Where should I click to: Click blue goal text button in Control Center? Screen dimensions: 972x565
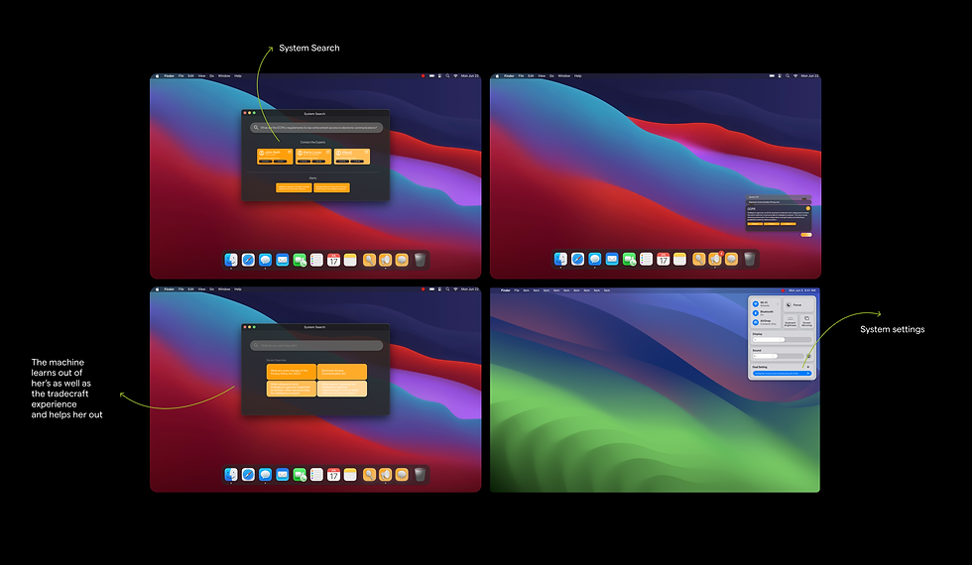[x=782, y=374]
